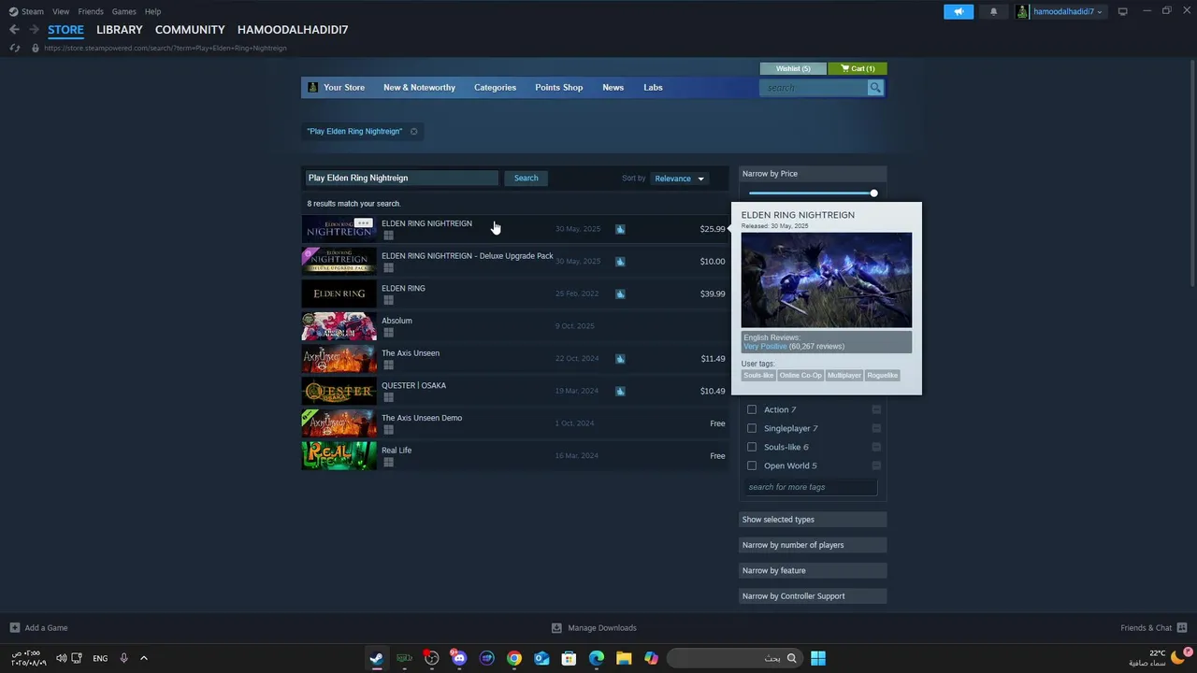Open the View menu
Image resolution: width=1197 pixels, height=673 pixels.
[61, 11]
